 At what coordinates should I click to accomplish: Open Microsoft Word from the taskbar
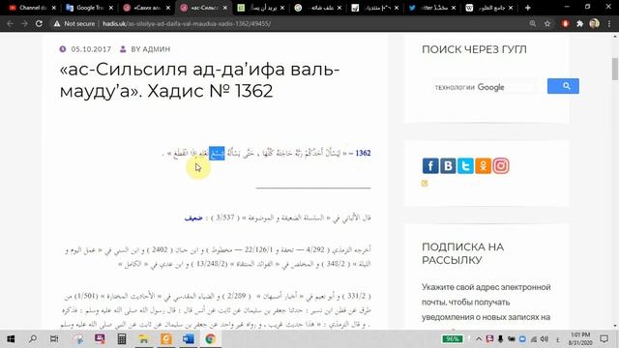(x=189, y=339)
